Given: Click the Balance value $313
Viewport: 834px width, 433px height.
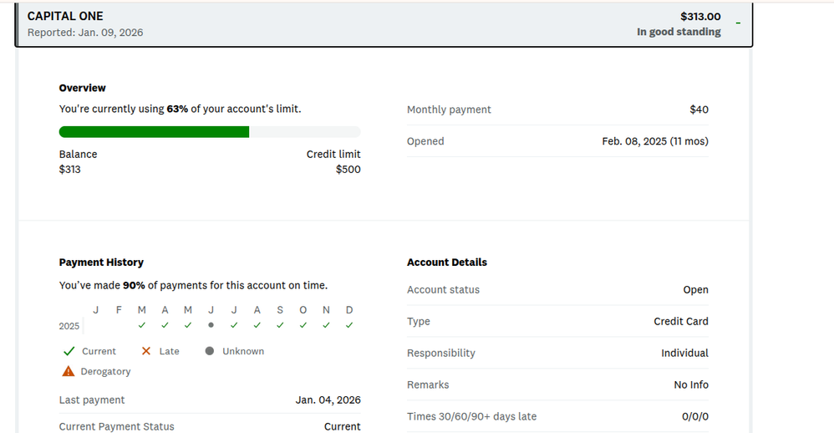Looking at the screenshot, I should click(x=69, y=169).
